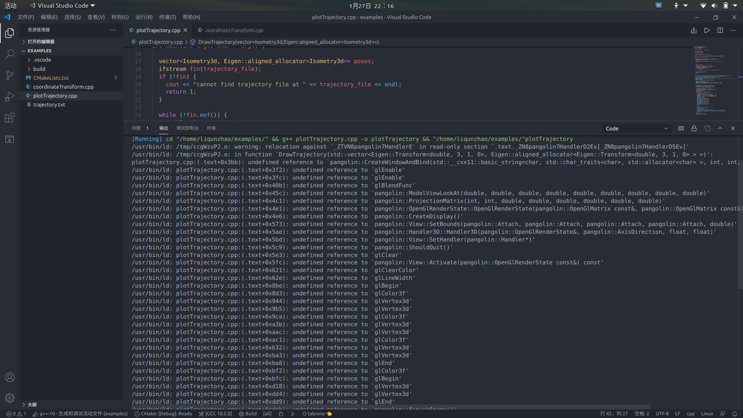Click the [all] build target selector
This screenshot has height=418, width=743.
point(267,414)
